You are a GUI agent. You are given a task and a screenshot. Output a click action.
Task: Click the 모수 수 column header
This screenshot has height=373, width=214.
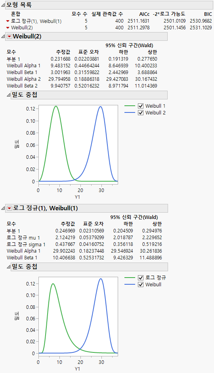click(x=79, y=14)
